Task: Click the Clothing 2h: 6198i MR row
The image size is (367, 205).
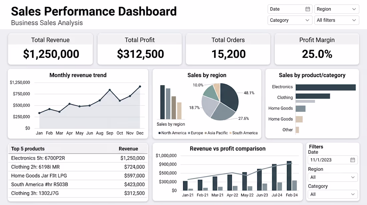Action: tap(78, 167)
